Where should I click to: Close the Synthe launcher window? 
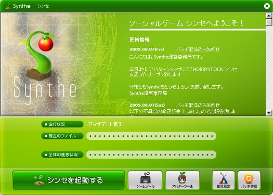(x=267, y=6)
